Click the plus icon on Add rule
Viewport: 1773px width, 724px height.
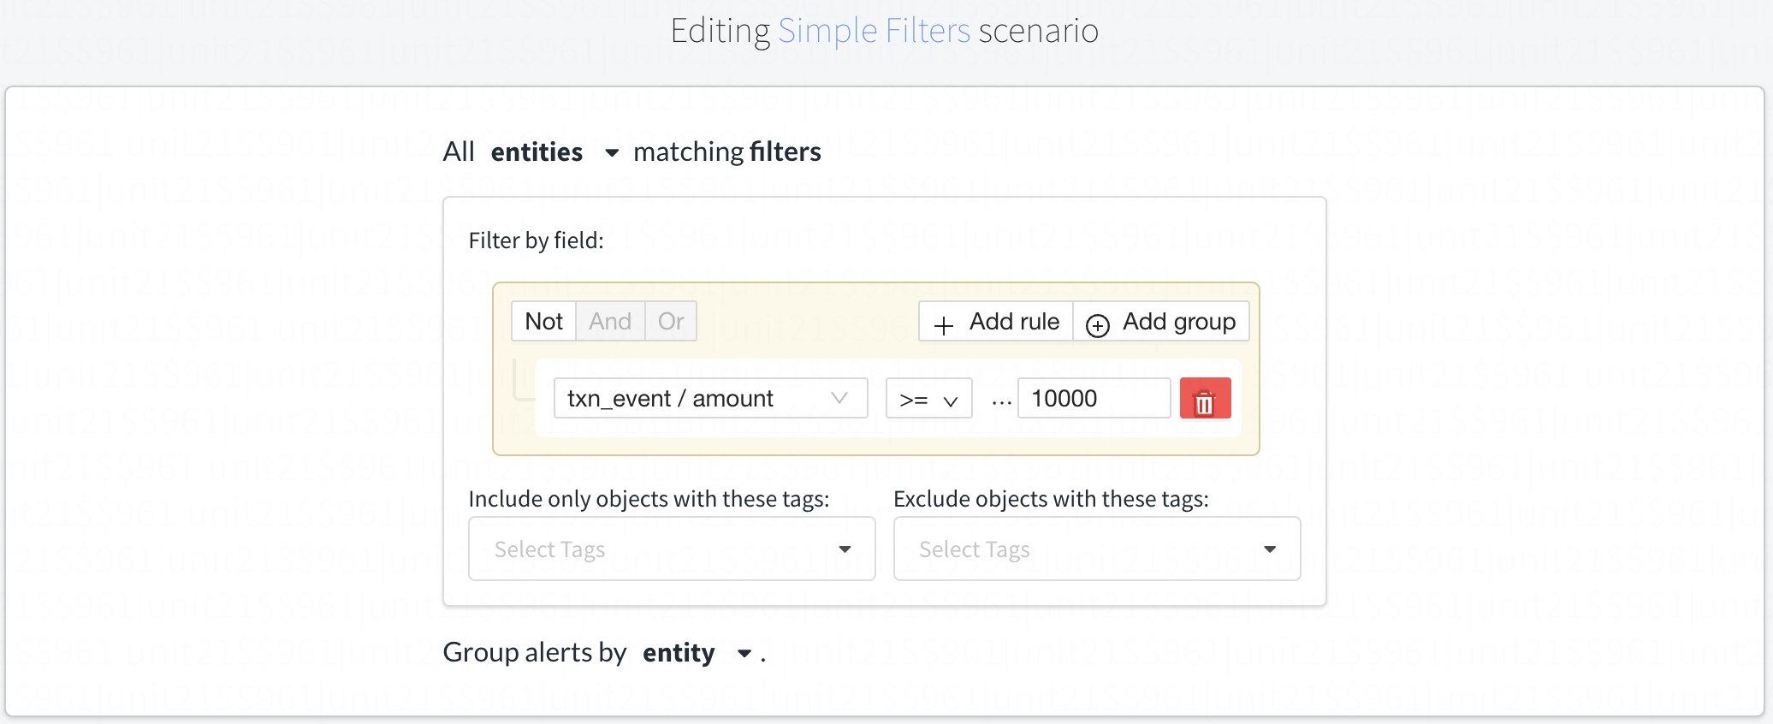(x=943, y=325)
